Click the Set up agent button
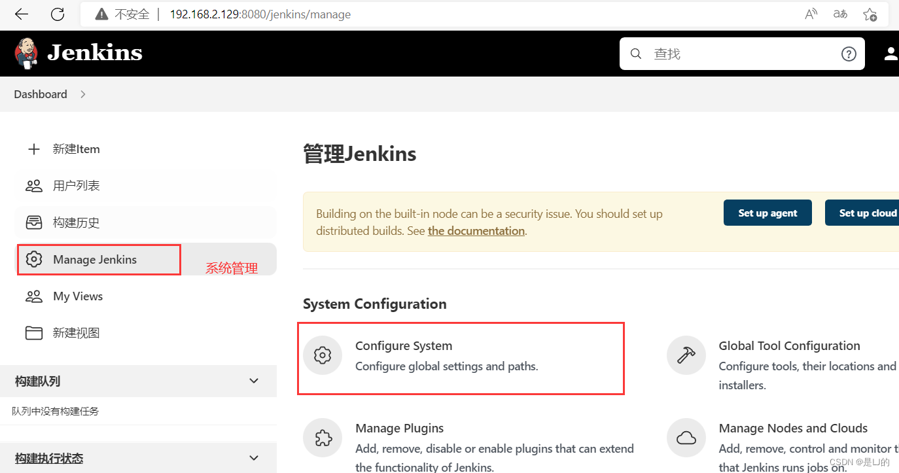The image size is (899, 473). tap(767, 213)
